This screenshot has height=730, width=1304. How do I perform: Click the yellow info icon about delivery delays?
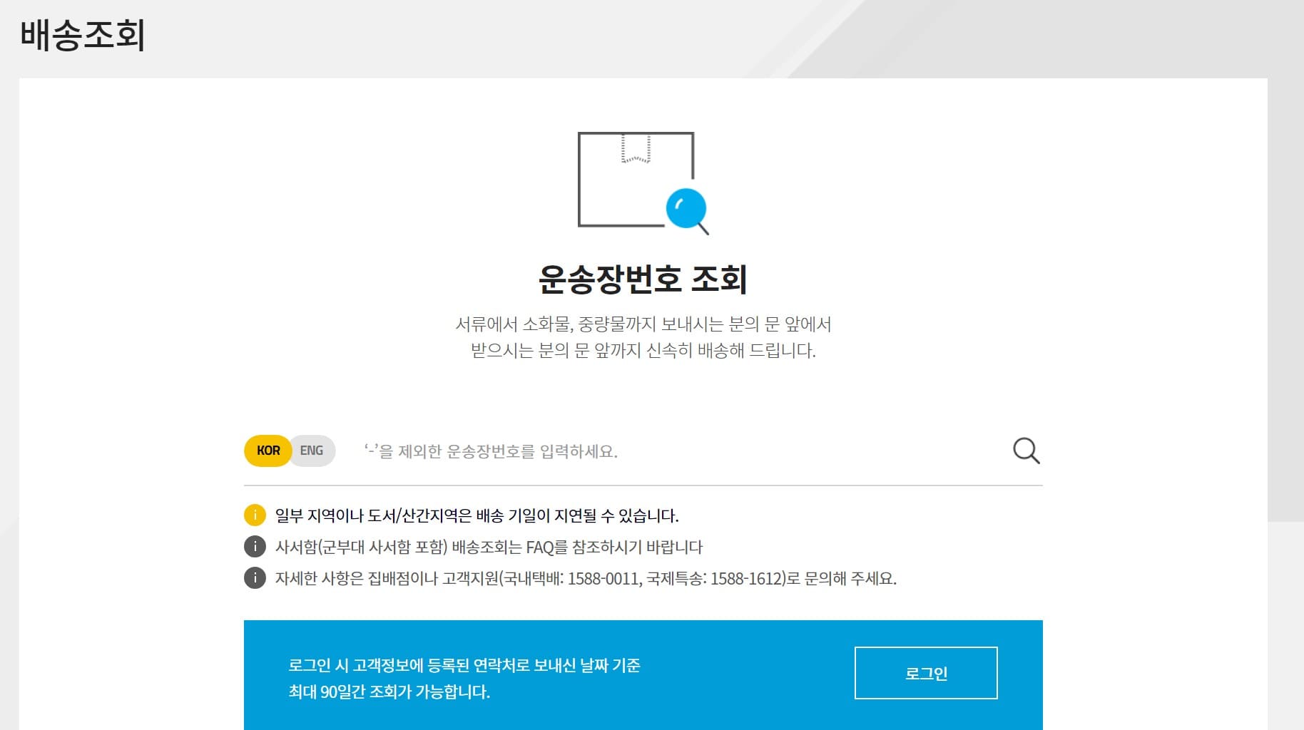coord(254,515)
